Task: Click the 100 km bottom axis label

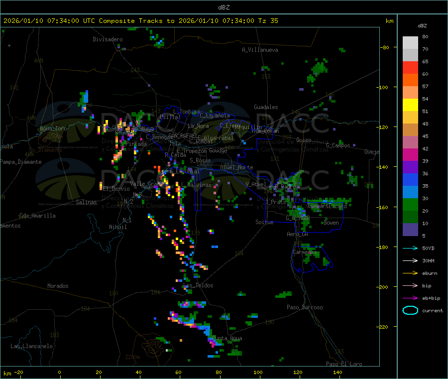Action: [x=258, y=372]
